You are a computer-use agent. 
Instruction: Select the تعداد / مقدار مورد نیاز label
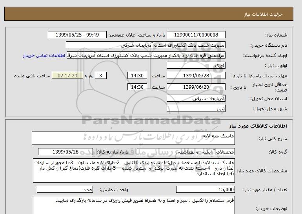[265, 190]
